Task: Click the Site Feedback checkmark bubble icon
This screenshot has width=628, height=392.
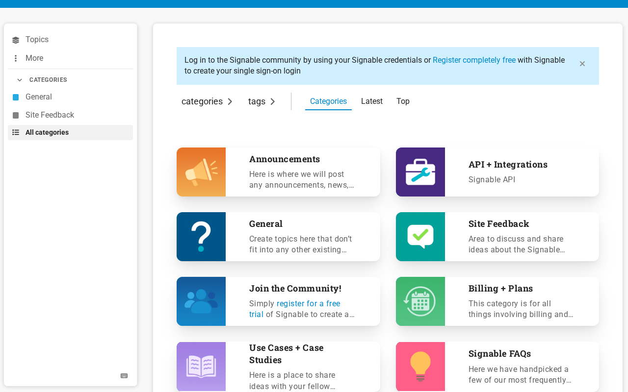Action: point(420,237)
